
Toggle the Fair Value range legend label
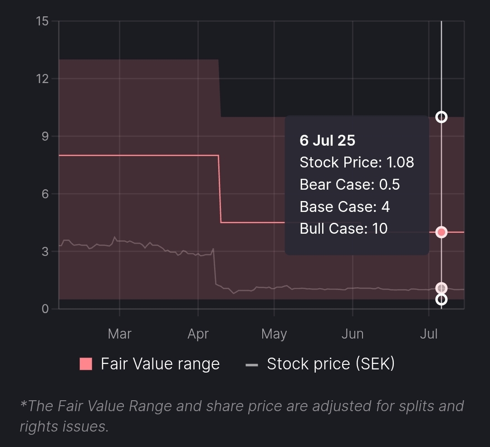tap(160, 364)
